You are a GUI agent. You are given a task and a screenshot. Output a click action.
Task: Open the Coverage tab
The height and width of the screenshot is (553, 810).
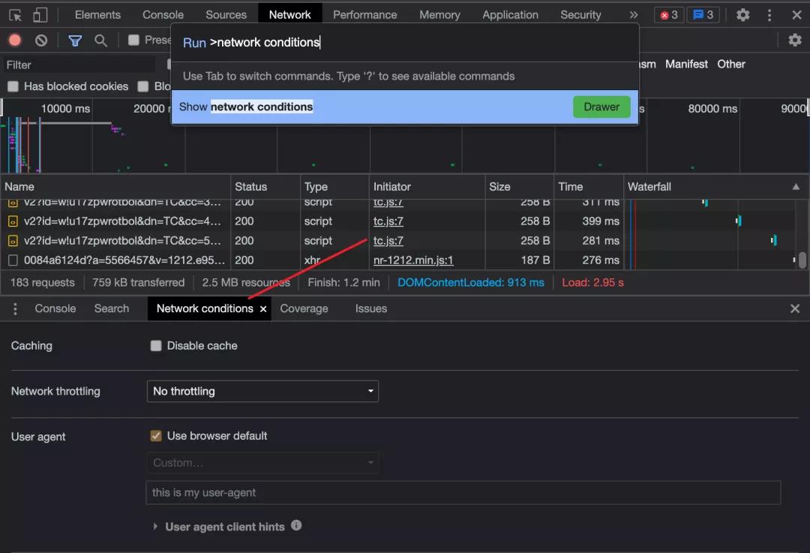click(304, 308)
